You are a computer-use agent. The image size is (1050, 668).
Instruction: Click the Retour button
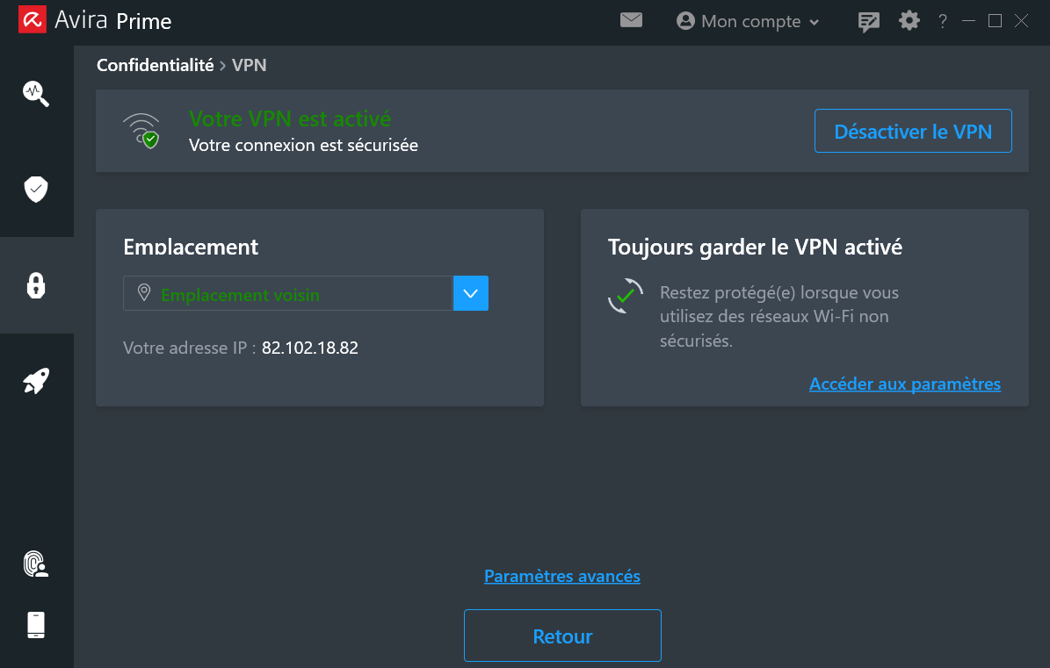click(x=561, y=635)
